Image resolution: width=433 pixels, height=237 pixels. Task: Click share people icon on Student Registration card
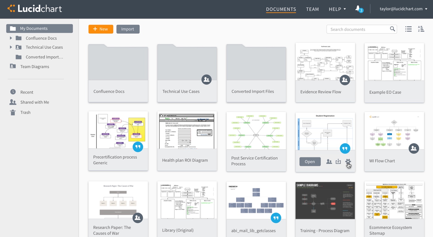(329, 161)
